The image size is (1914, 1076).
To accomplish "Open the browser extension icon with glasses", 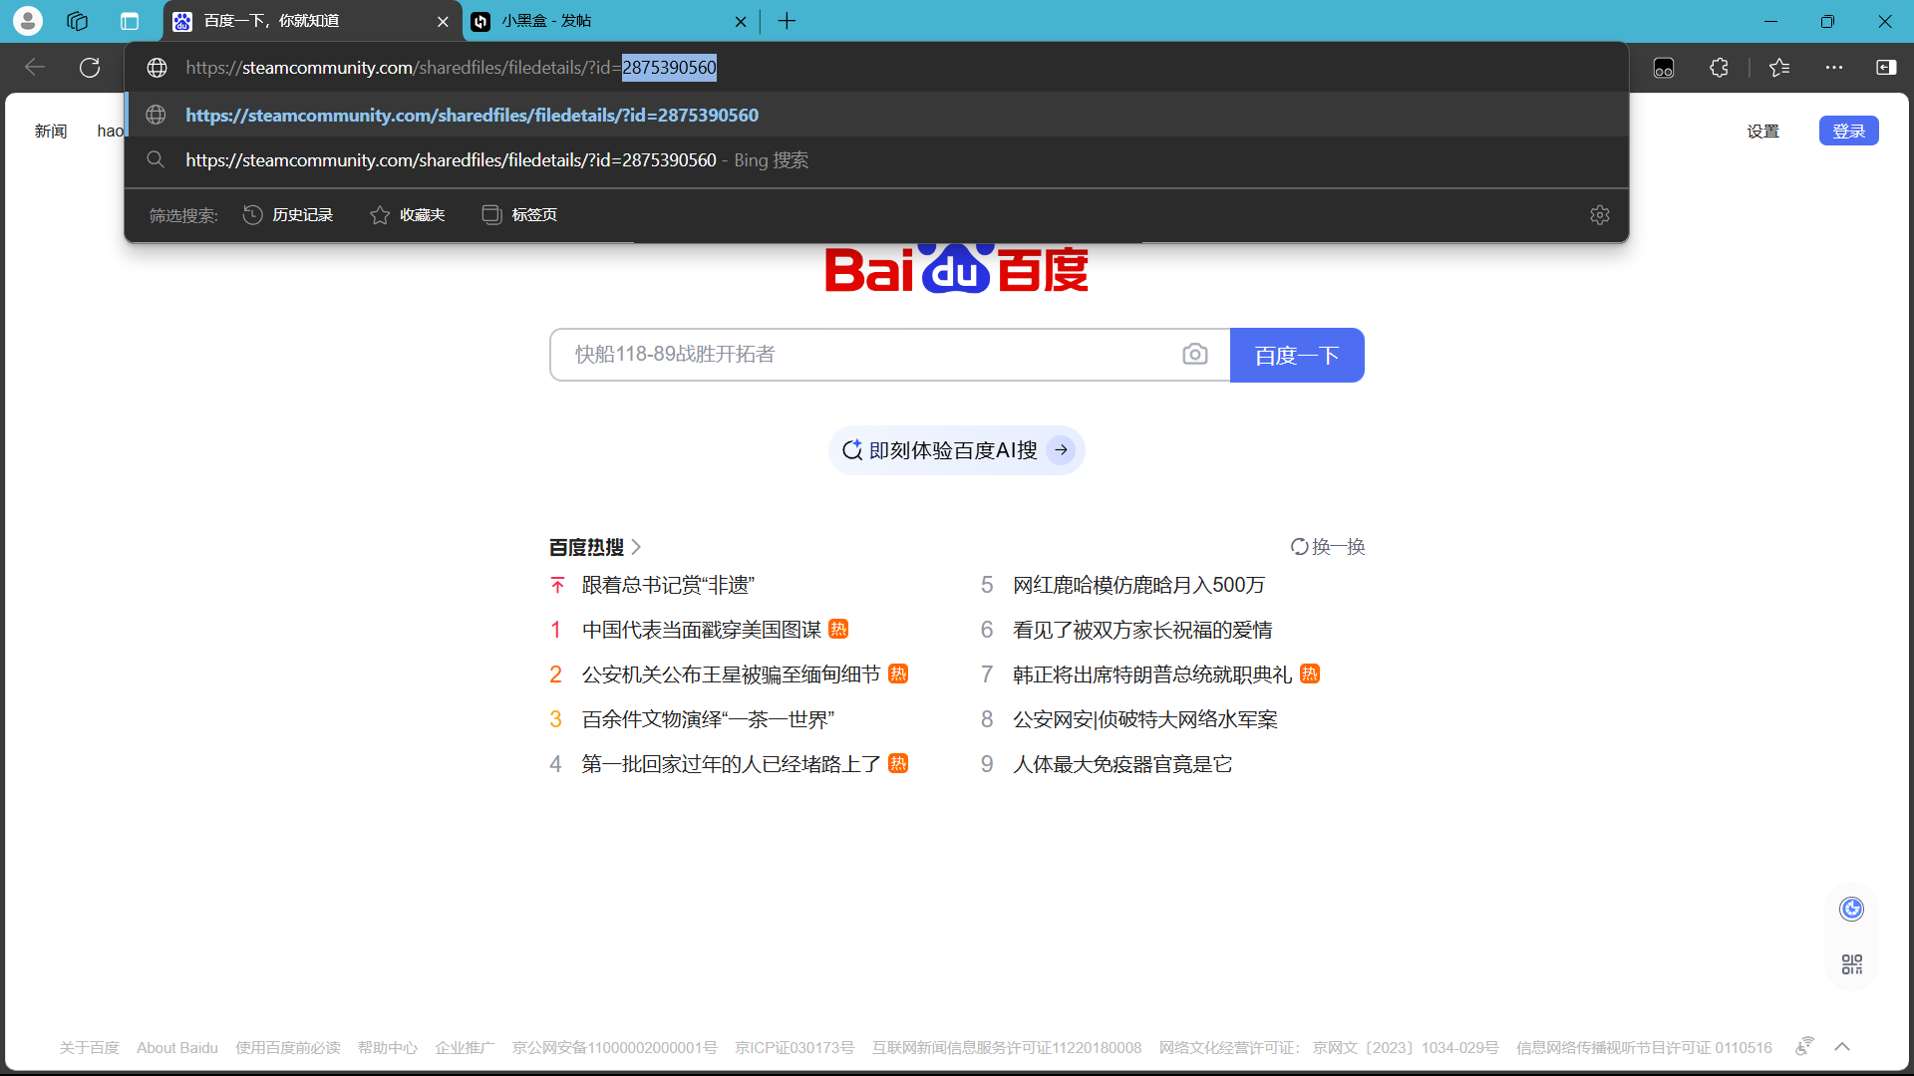I will 1664,68.
